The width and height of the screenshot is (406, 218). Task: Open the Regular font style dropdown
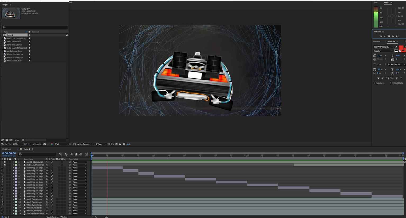click(383, 51)
